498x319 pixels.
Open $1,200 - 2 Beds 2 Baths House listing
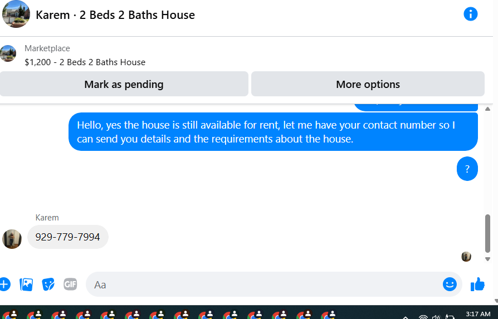pyautogui.click(x=85, y=62)
